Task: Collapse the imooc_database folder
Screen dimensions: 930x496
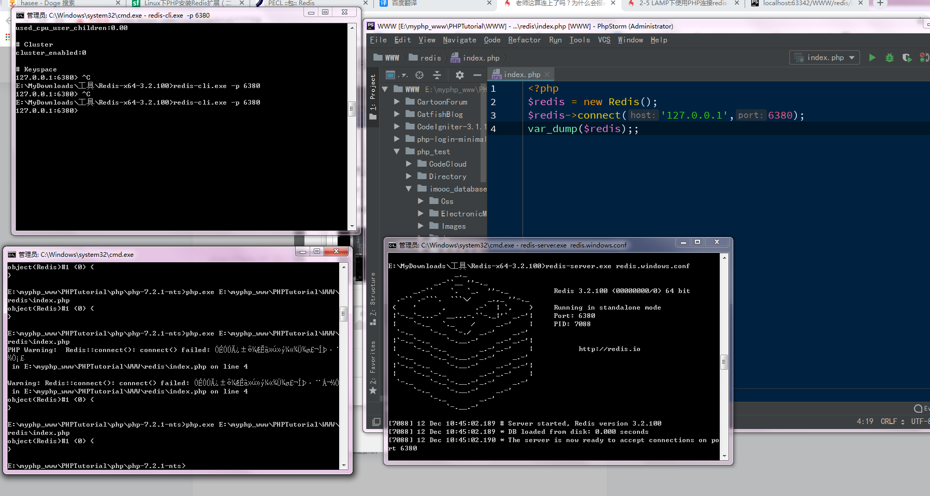Action: 409,188
